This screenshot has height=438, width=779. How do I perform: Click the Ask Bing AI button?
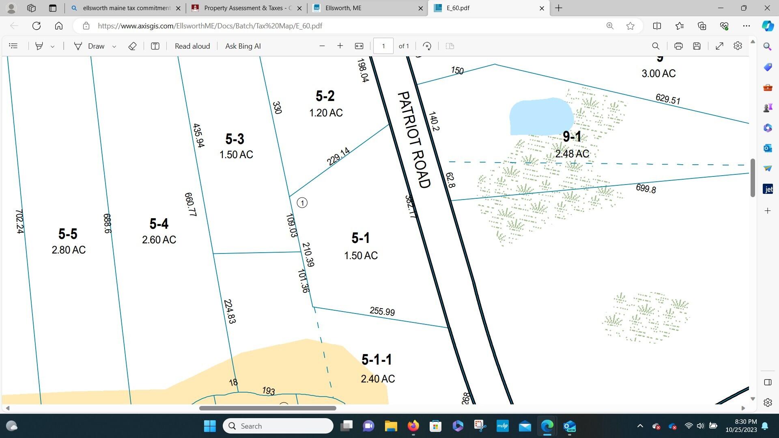[243, 46]
